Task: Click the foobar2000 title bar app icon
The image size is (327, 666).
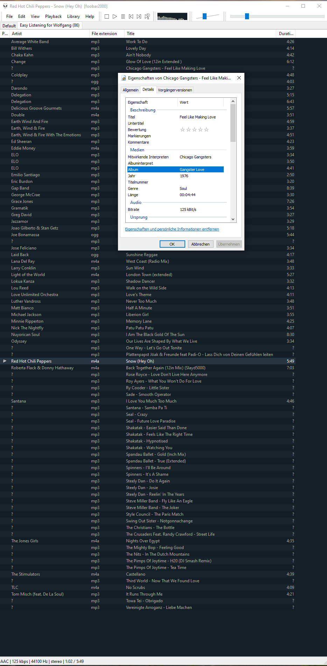Action: (x=5, y=6)
